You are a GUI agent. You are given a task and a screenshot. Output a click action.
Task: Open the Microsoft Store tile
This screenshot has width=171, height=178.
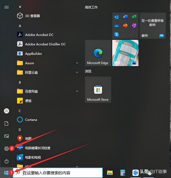(98, 90)
